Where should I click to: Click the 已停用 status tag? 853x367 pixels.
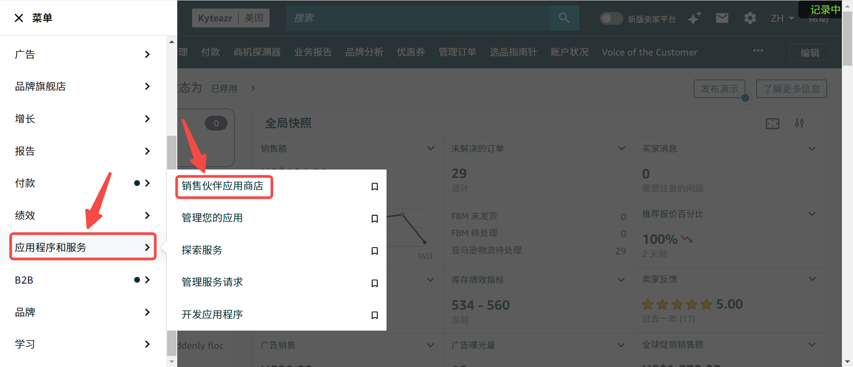[x=224, y=89]
